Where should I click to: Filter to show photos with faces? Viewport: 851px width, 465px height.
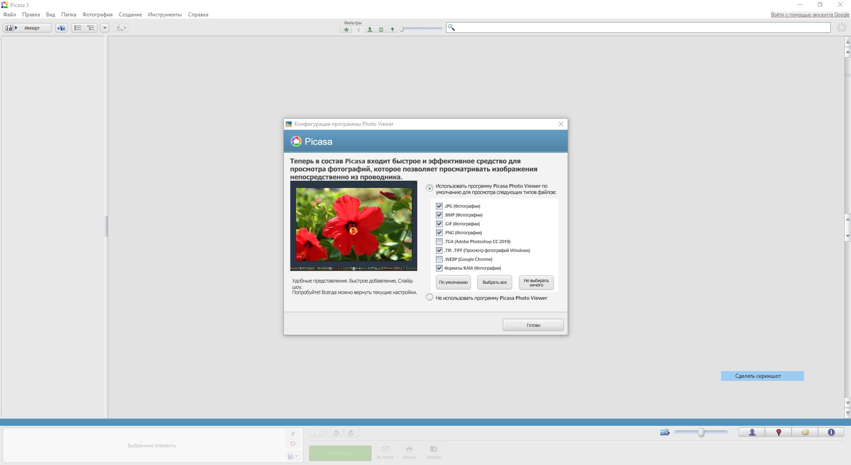click(369, 30)
